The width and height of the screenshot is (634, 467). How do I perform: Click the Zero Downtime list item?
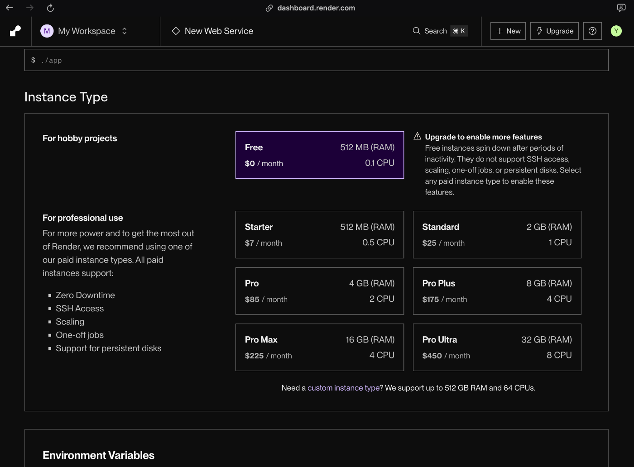85,295
